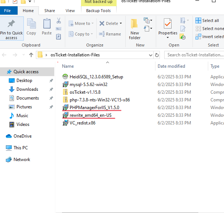Click the New folder icon
Screen dimensions: 224x213
[x=134, y=23]
